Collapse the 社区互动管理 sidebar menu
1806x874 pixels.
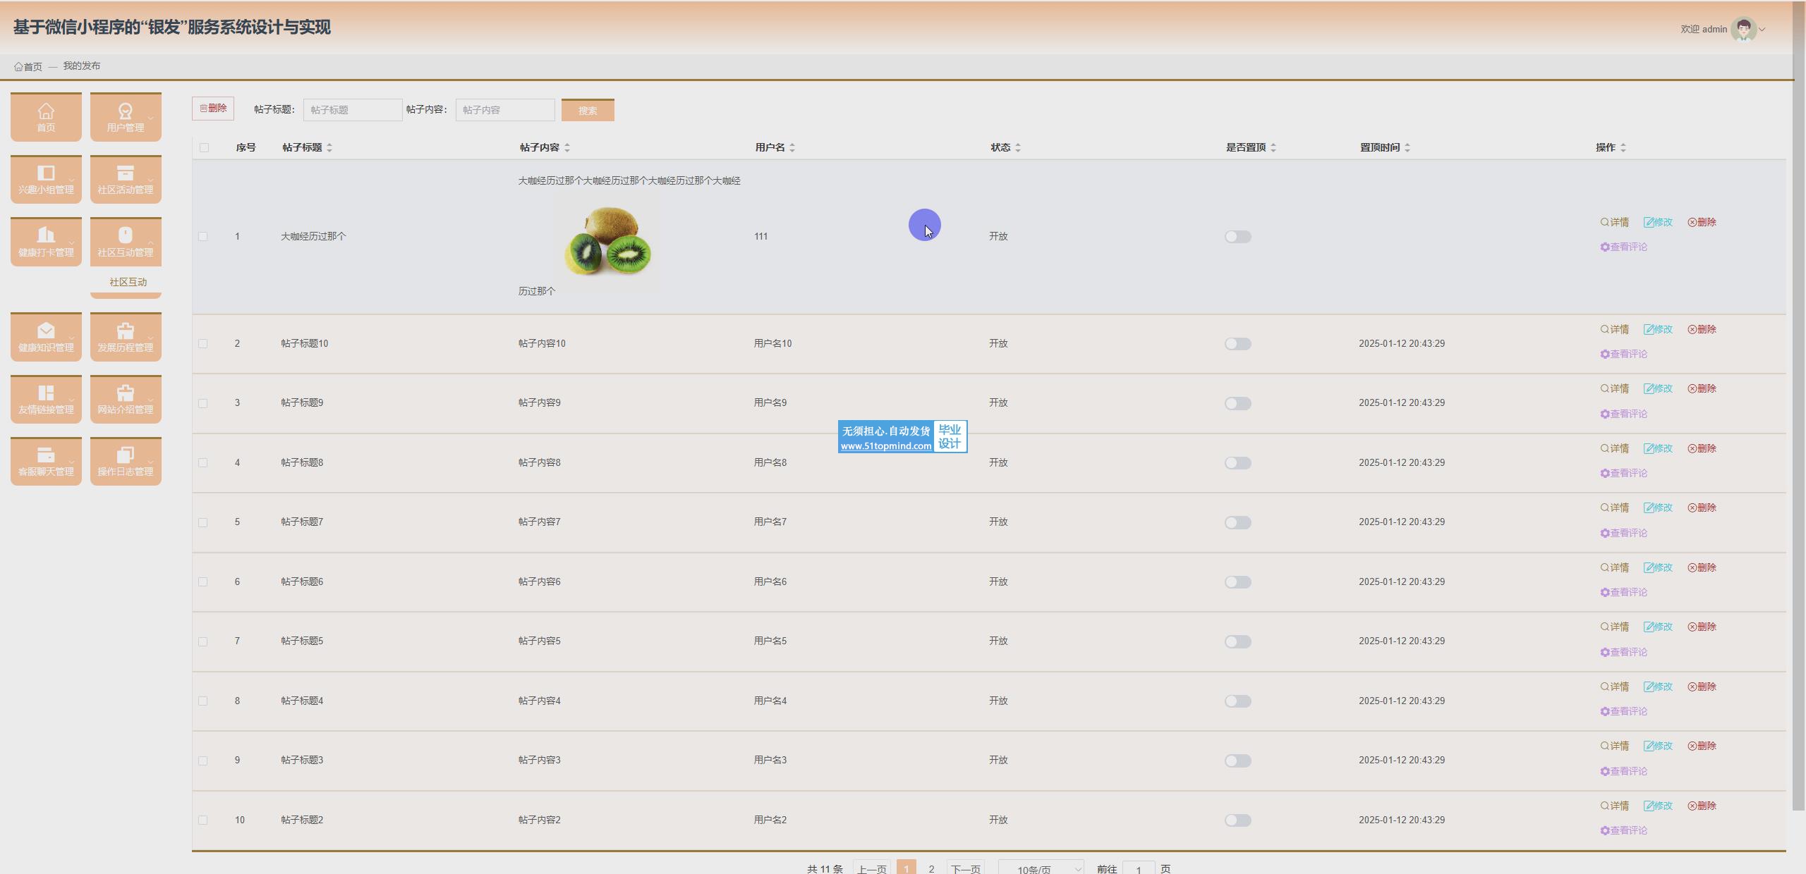pyautogui.click(x=126, y=242)
